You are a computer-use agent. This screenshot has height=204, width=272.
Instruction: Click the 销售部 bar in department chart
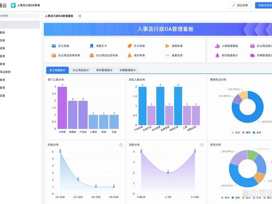tap(73, 115)
